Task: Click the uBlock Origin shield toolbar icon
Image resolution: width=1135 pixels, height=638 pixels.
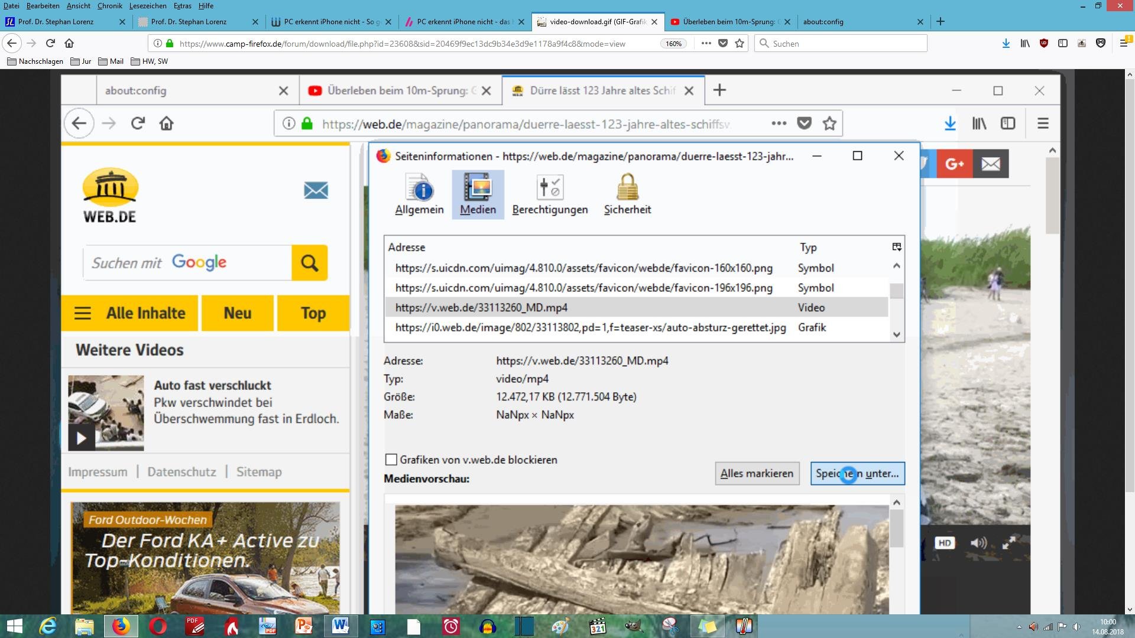Action: pos(1044,43)
